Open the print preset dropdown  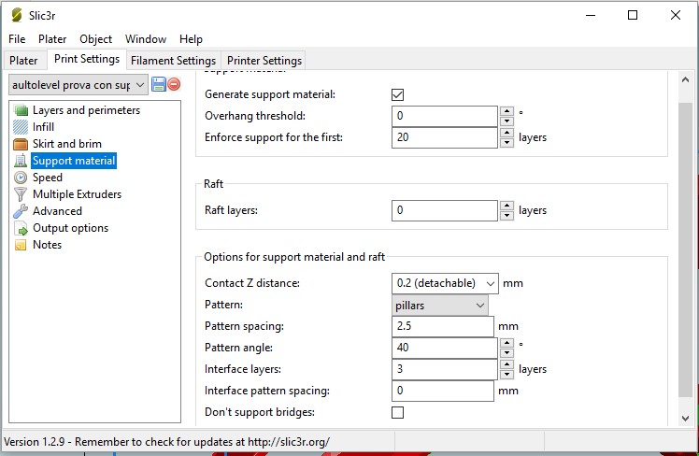pos(78,85)
